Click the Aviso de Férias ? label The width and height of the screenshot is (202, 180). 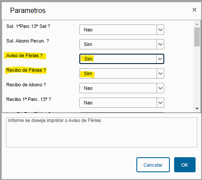click(24, 55)
